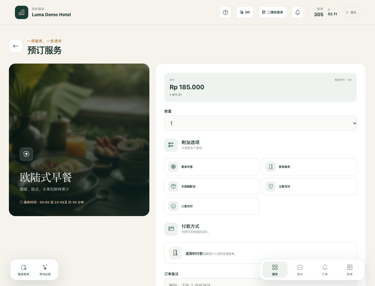The height and width of the screenshot is (286, 375).
Task: Click the Luma Demo Hotel logo icon
Action: [x=22, y=12]
